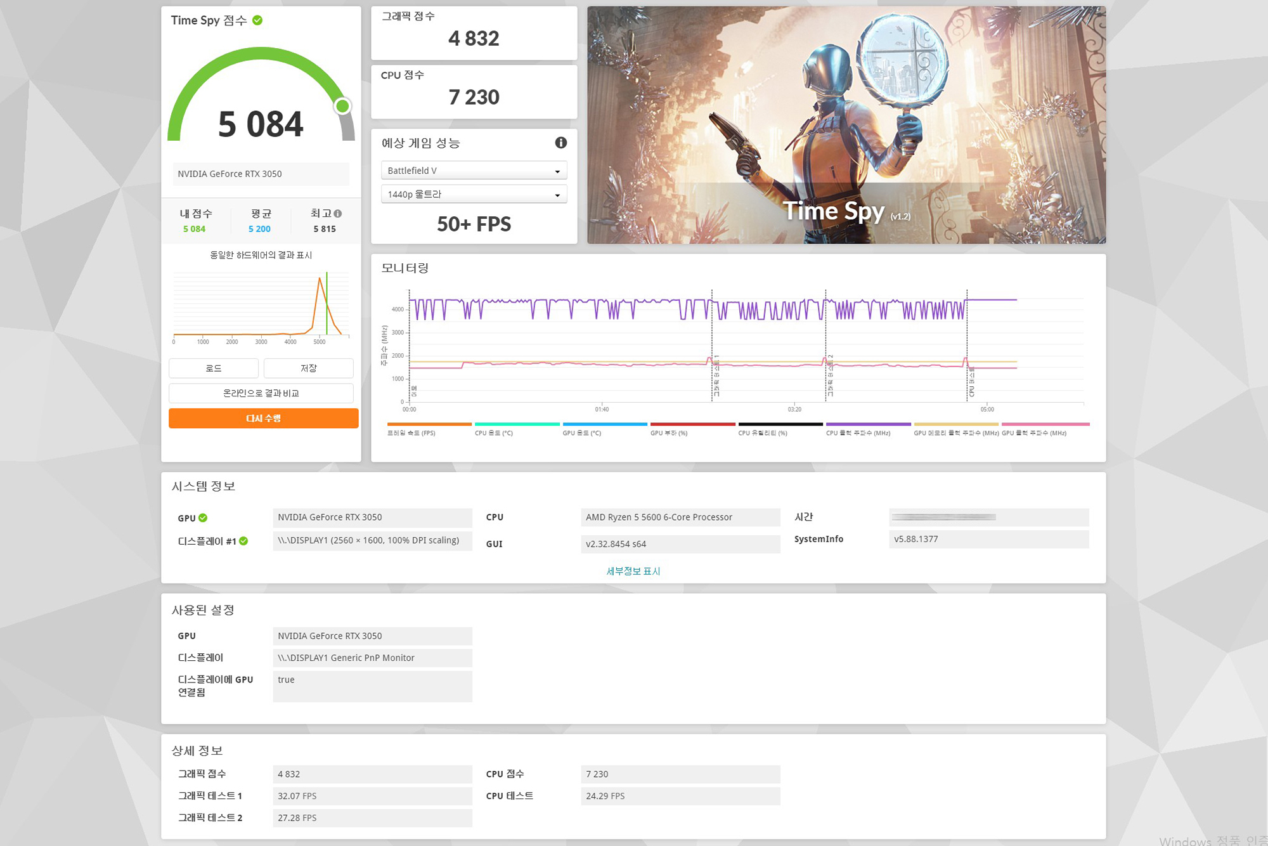Screen dimensions: 1268x846
Task: Click the green validation check next to Time Spy score
Action: point(257,20)
